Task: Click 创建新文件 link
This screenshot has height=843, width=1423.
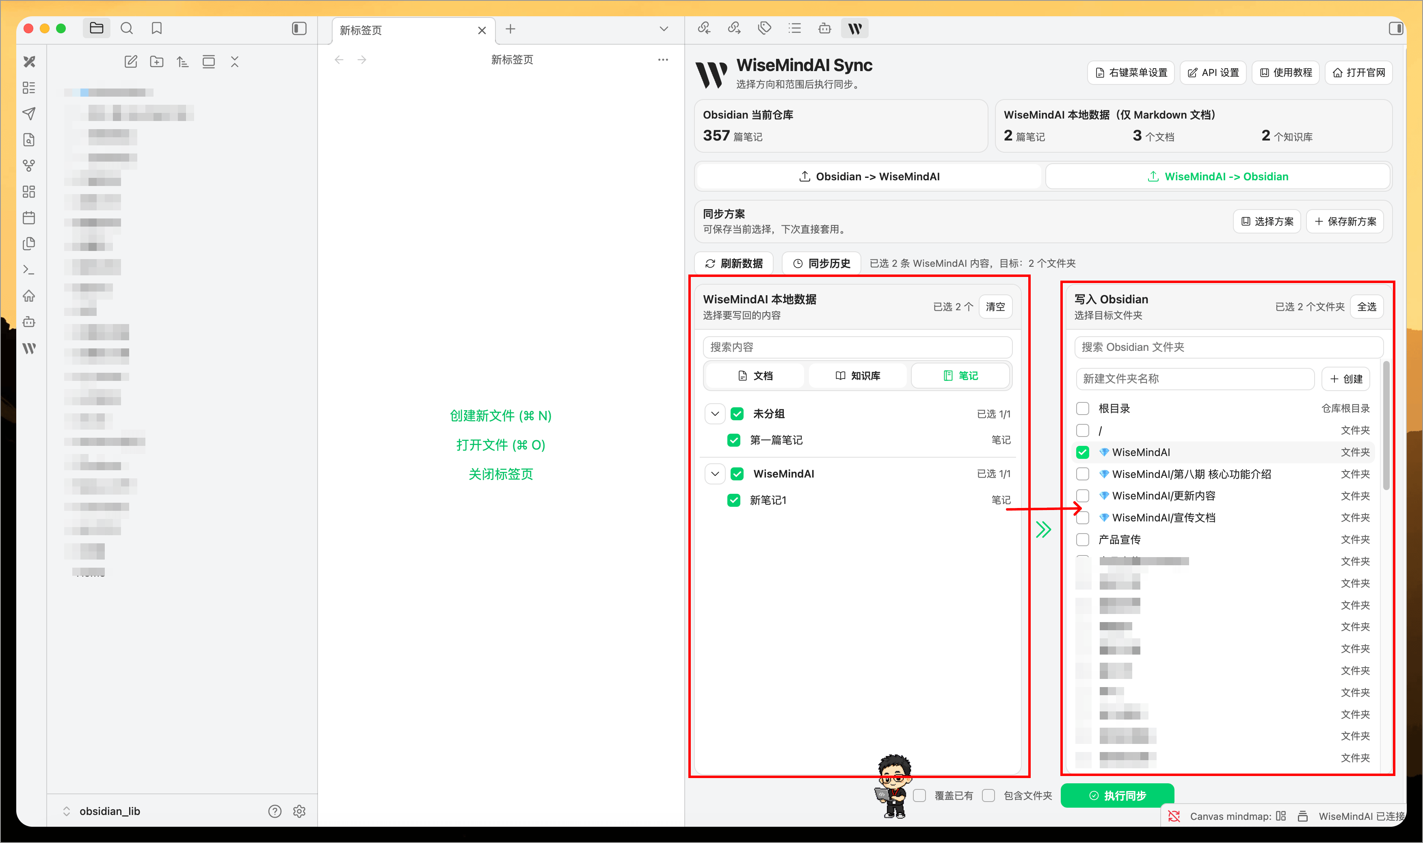Action: point(501,416)
